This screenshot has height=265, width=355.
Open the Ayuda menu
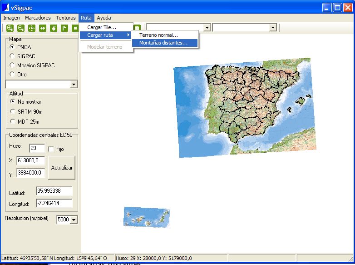pyautogui.click(x=104, y=18)
